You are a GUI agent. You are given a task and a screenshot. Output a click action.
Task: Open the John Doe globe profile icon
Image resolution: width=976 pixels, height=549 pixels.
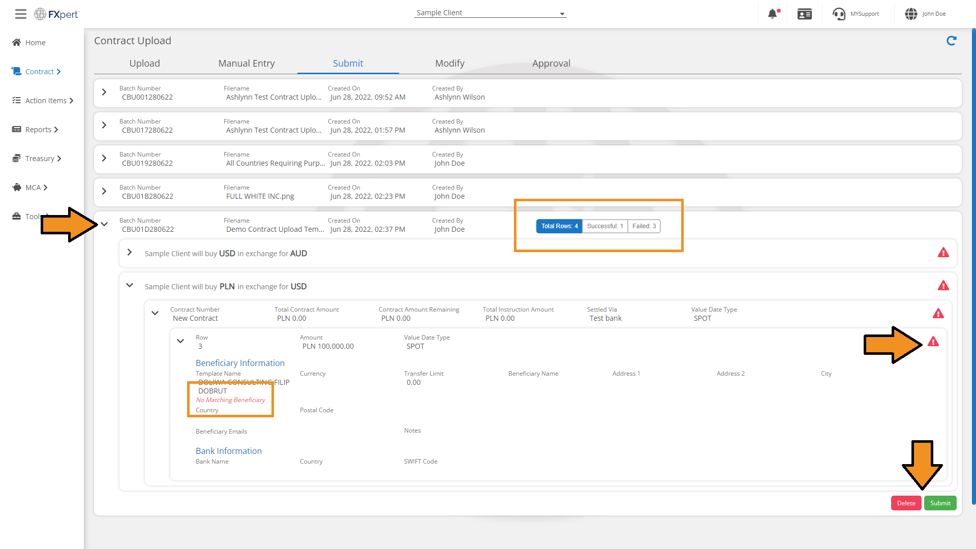pyautogui.click(x=911, y=14)
